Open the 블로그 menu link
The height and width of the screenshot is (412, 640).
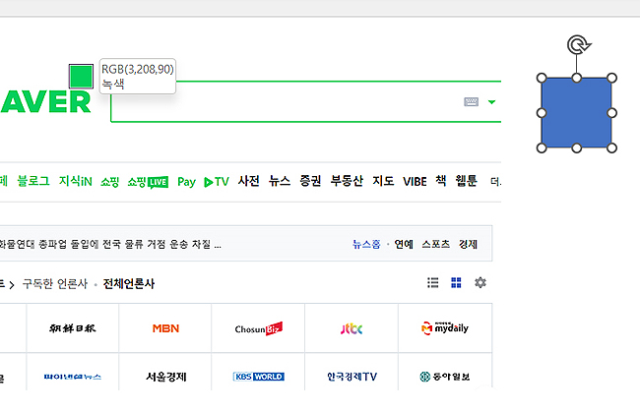point(33,181)
